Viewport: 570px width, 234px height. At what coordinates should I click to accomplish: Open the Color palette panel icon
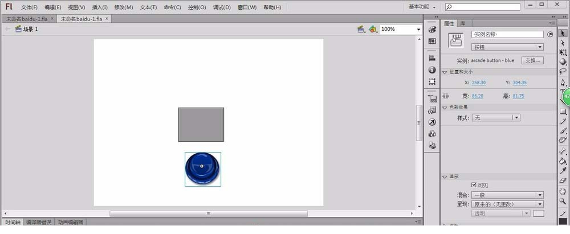432,30
